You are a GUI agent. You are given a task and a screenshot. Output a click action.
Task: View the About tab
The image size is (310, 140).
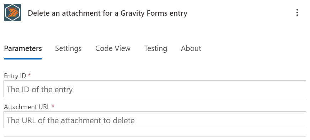click(191, 48)
